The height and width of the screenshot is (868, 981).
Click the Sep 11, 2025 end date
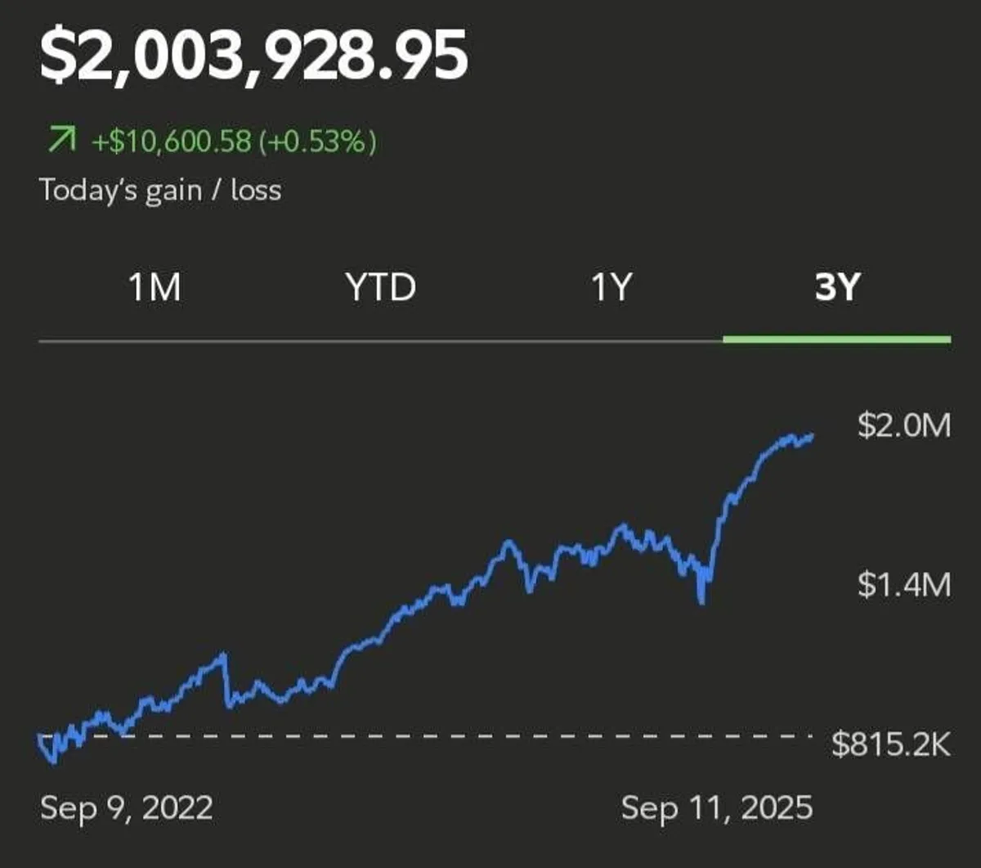(717, 808)
